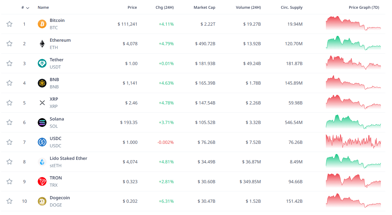Favorite Lido Staked Ether with star
392x215 pixels.
pyautogui.click(x=9, y=162)
